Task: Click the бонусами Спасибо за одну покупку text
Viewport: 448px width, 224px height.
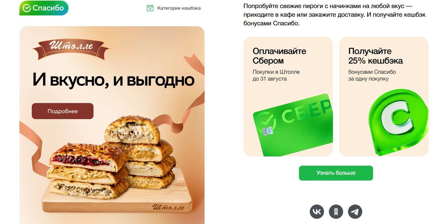Action: point(372,75)
